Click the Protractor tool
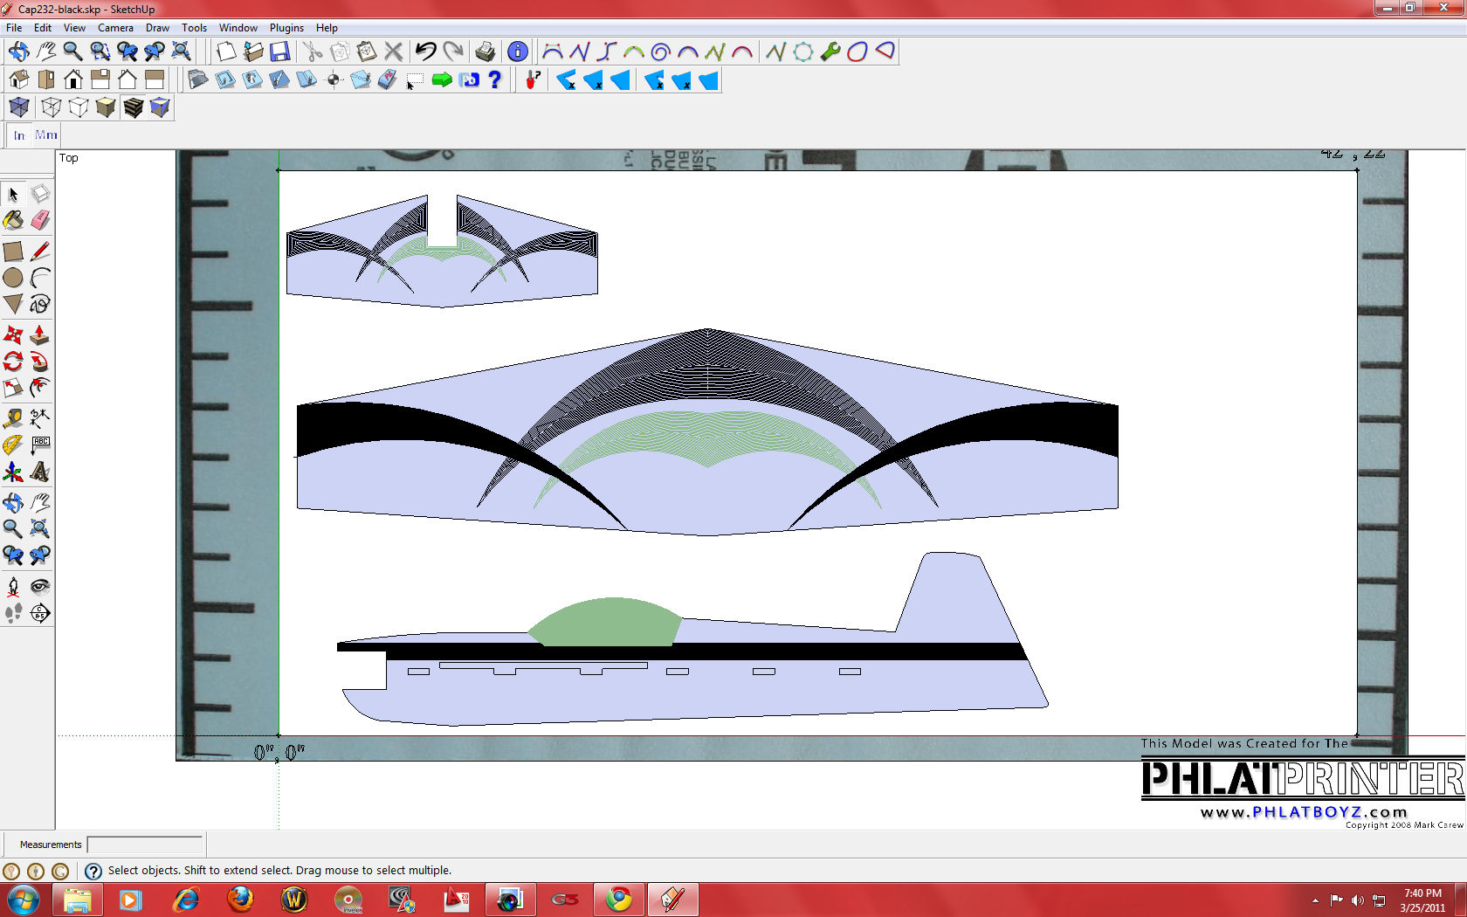Viewport: 1467px width, 917px height. click(13, 445)
